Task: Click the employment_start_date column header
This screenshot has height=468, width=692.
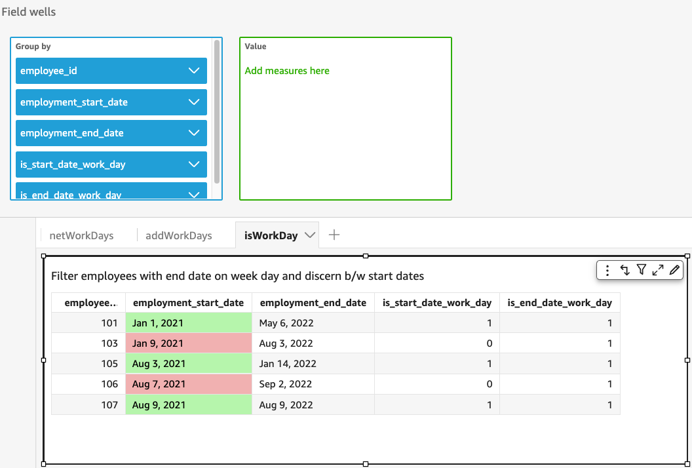Action: (188, 303)
